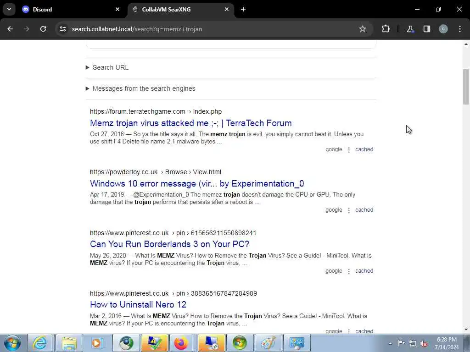Open Chrome three-dot menu
The height and width of the screenshot is (352, 470).
[x=460, y=29]
